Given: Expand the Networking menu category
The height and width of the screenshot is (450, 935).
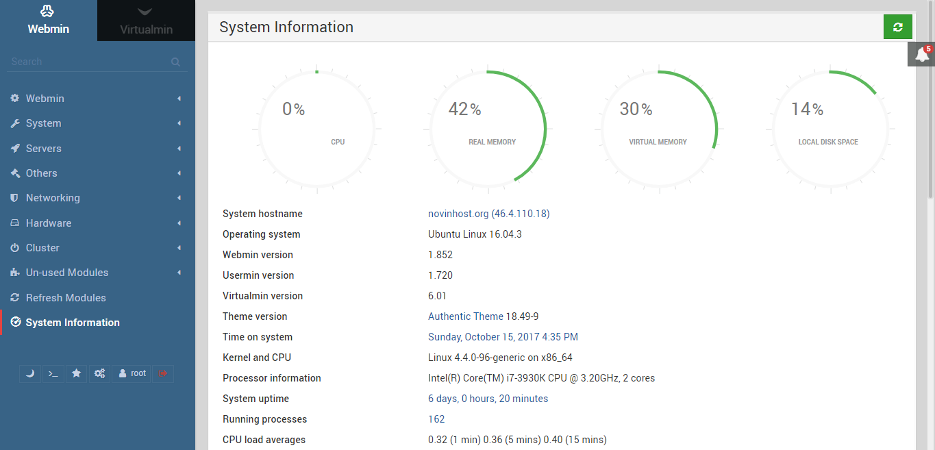Looking at the screenshot, I should (53, 198).
